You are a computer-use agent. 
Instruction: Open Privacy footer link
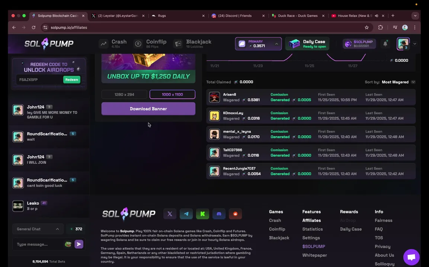tap(382, 247)
